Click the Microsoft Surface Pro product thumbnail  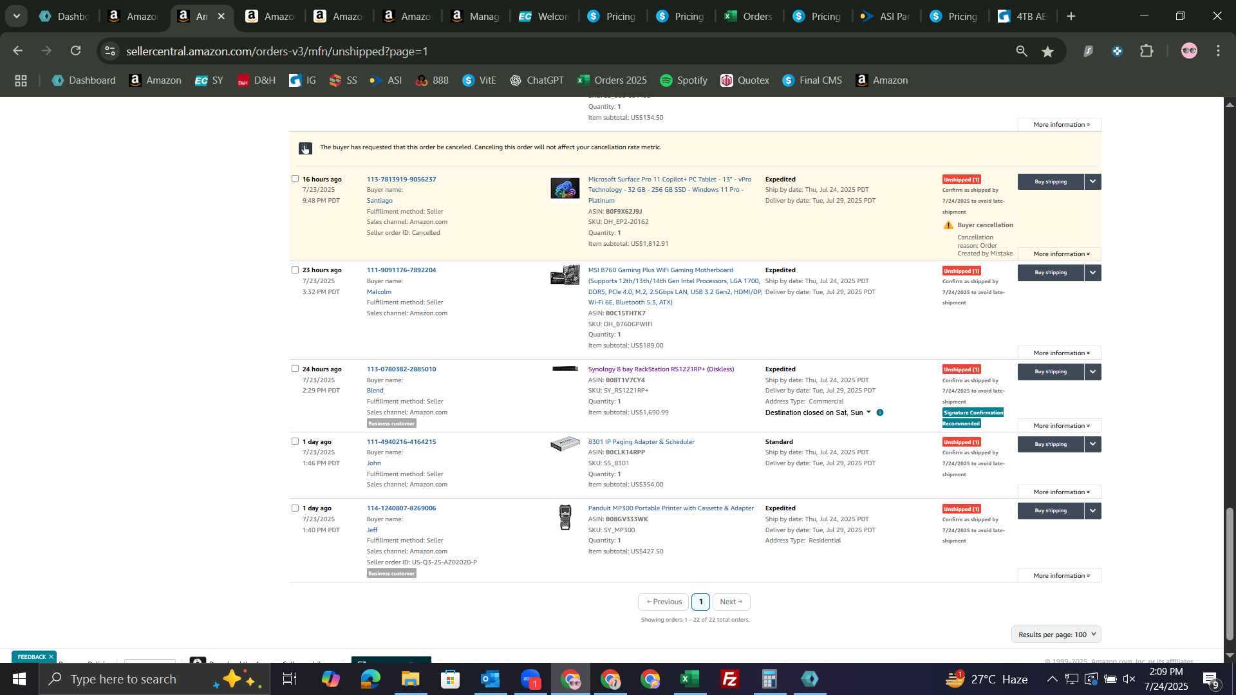[565, 189]
